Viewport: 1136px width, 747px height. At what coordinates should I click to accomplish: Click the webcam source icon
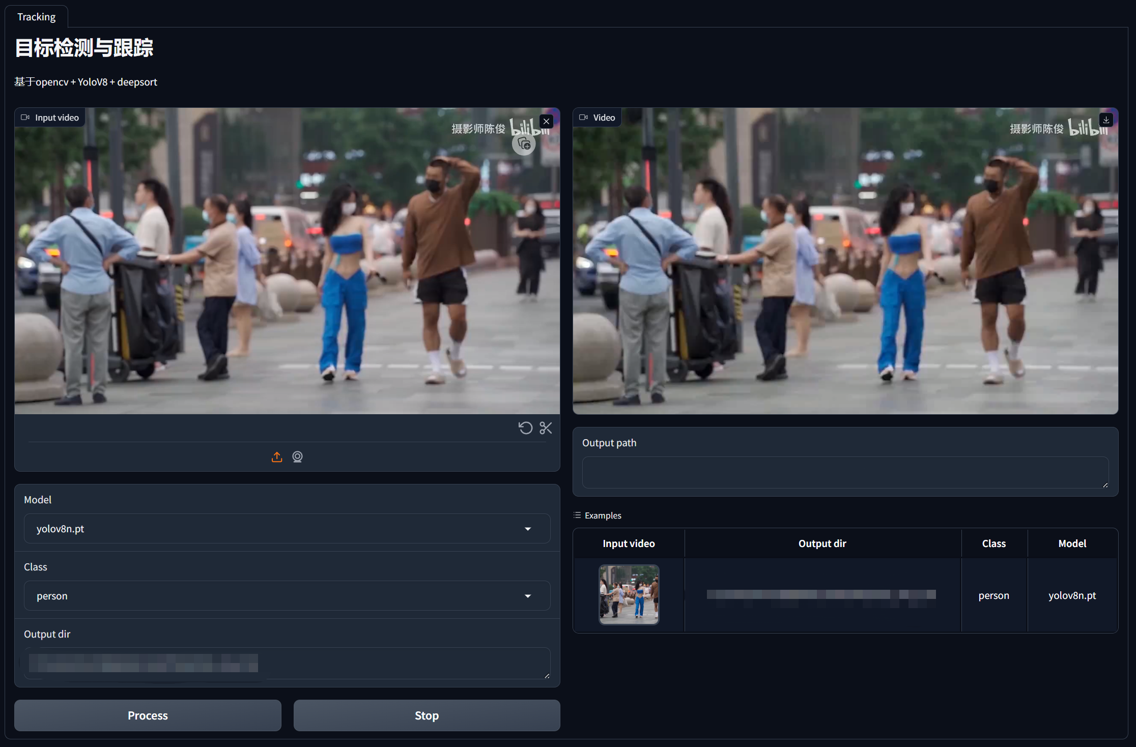click(298, 457)
